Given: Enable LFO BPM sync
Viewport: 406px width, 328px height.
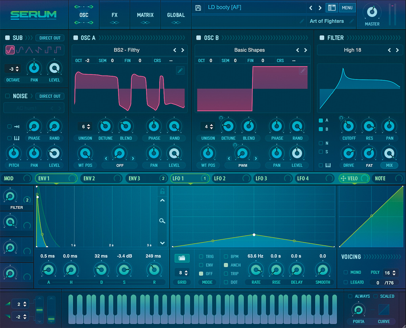Looking at the screenshot, I should point(226,257).
